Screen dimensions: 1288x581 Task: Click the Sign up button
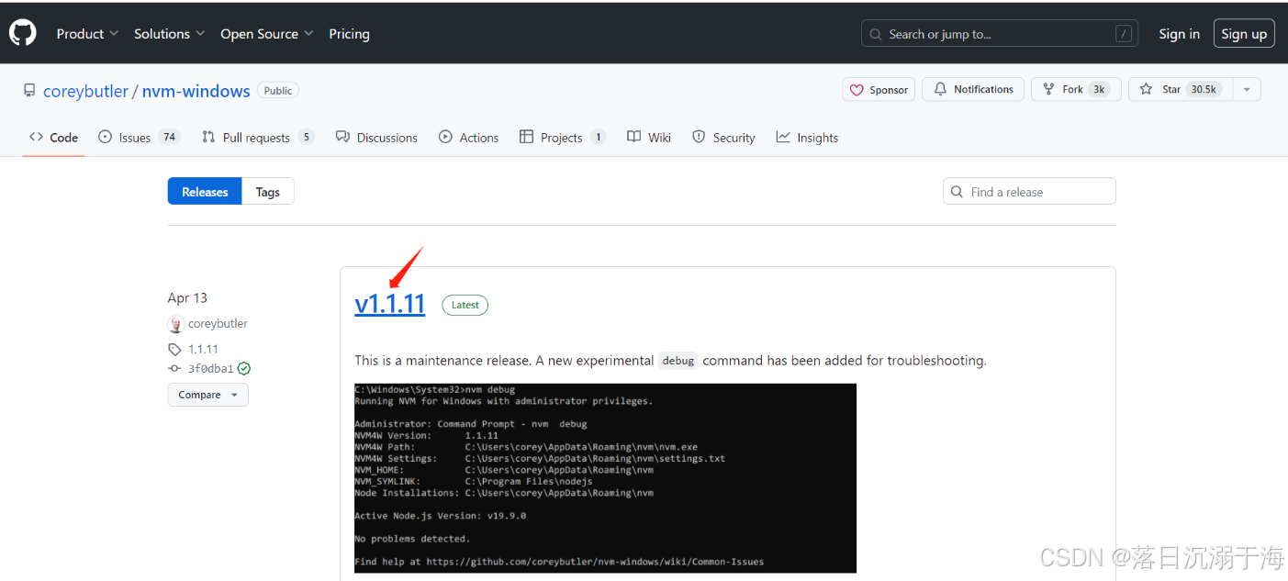coord(1244,34)
